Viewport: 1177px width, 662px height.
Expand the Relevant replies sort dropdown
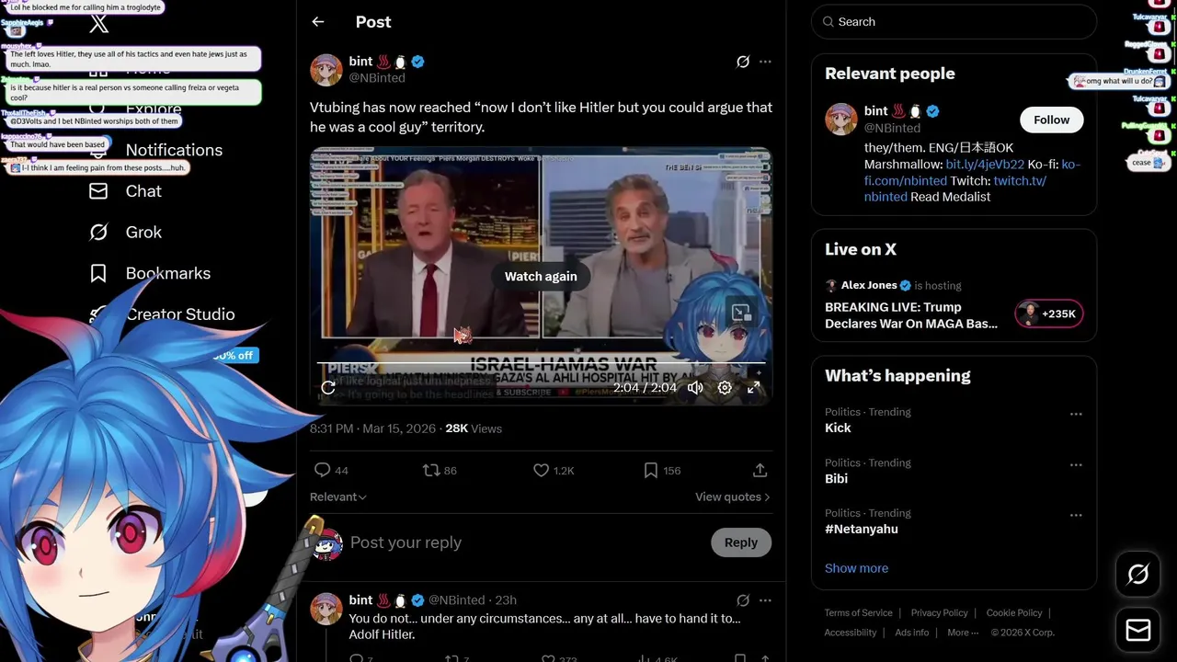(x=338, y=496)
